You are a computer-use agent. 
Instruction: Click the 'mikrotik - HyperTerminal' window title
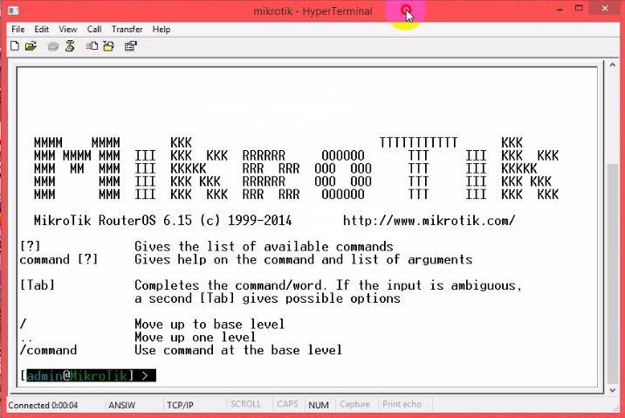point(312,10)
